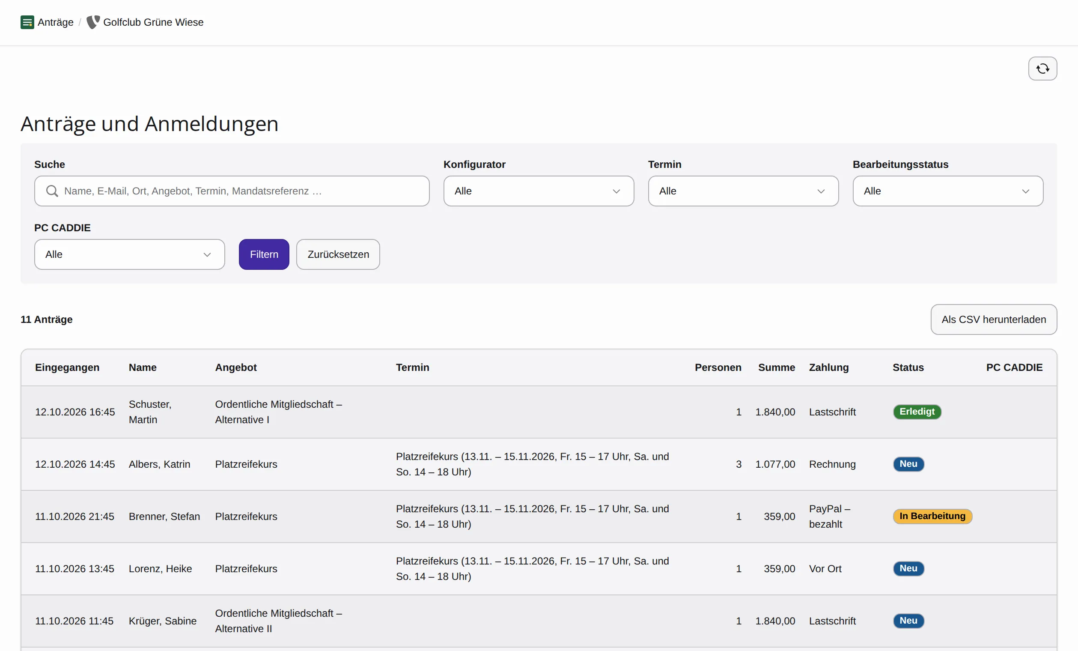Click the Name column header
The image size is (1078, 651).
(x=143, y=368)
